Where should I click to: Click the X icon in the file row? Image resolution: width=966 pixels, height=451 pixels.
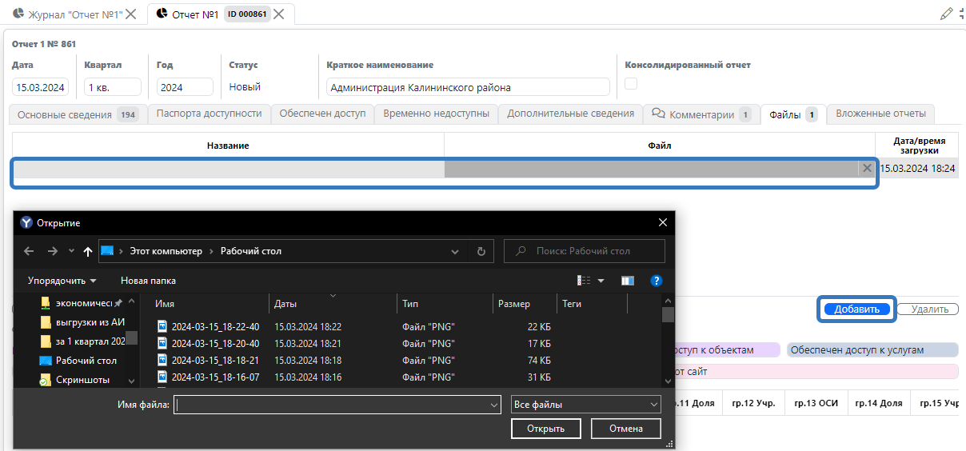coord(866,168)
